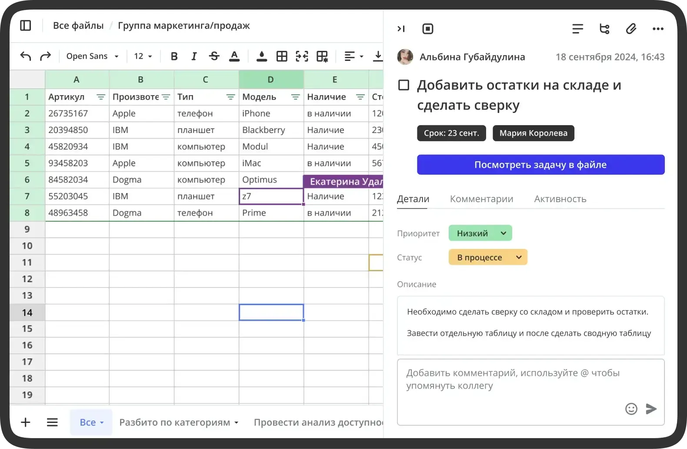Open the emoji picker in the comment box
Image resolution: width=687 pixels, height=449 pixels.
point(631,409)
